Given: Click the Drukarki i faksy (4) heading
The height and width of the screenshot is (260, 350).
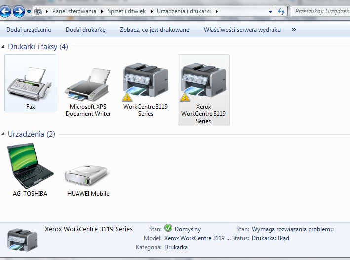Looking at the screenshot, I should 38,47.
